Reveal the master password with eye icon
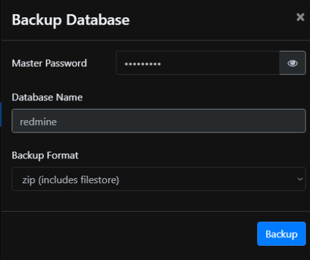This screenshot has width=310, height=260. click(x=293, y=63)
